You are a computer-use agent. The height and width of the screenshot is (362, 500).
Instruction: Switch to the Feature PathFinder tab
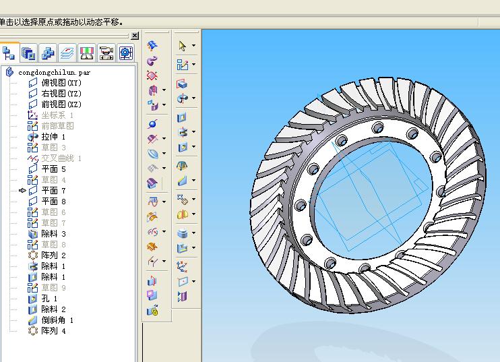click(x=9, y=53)
